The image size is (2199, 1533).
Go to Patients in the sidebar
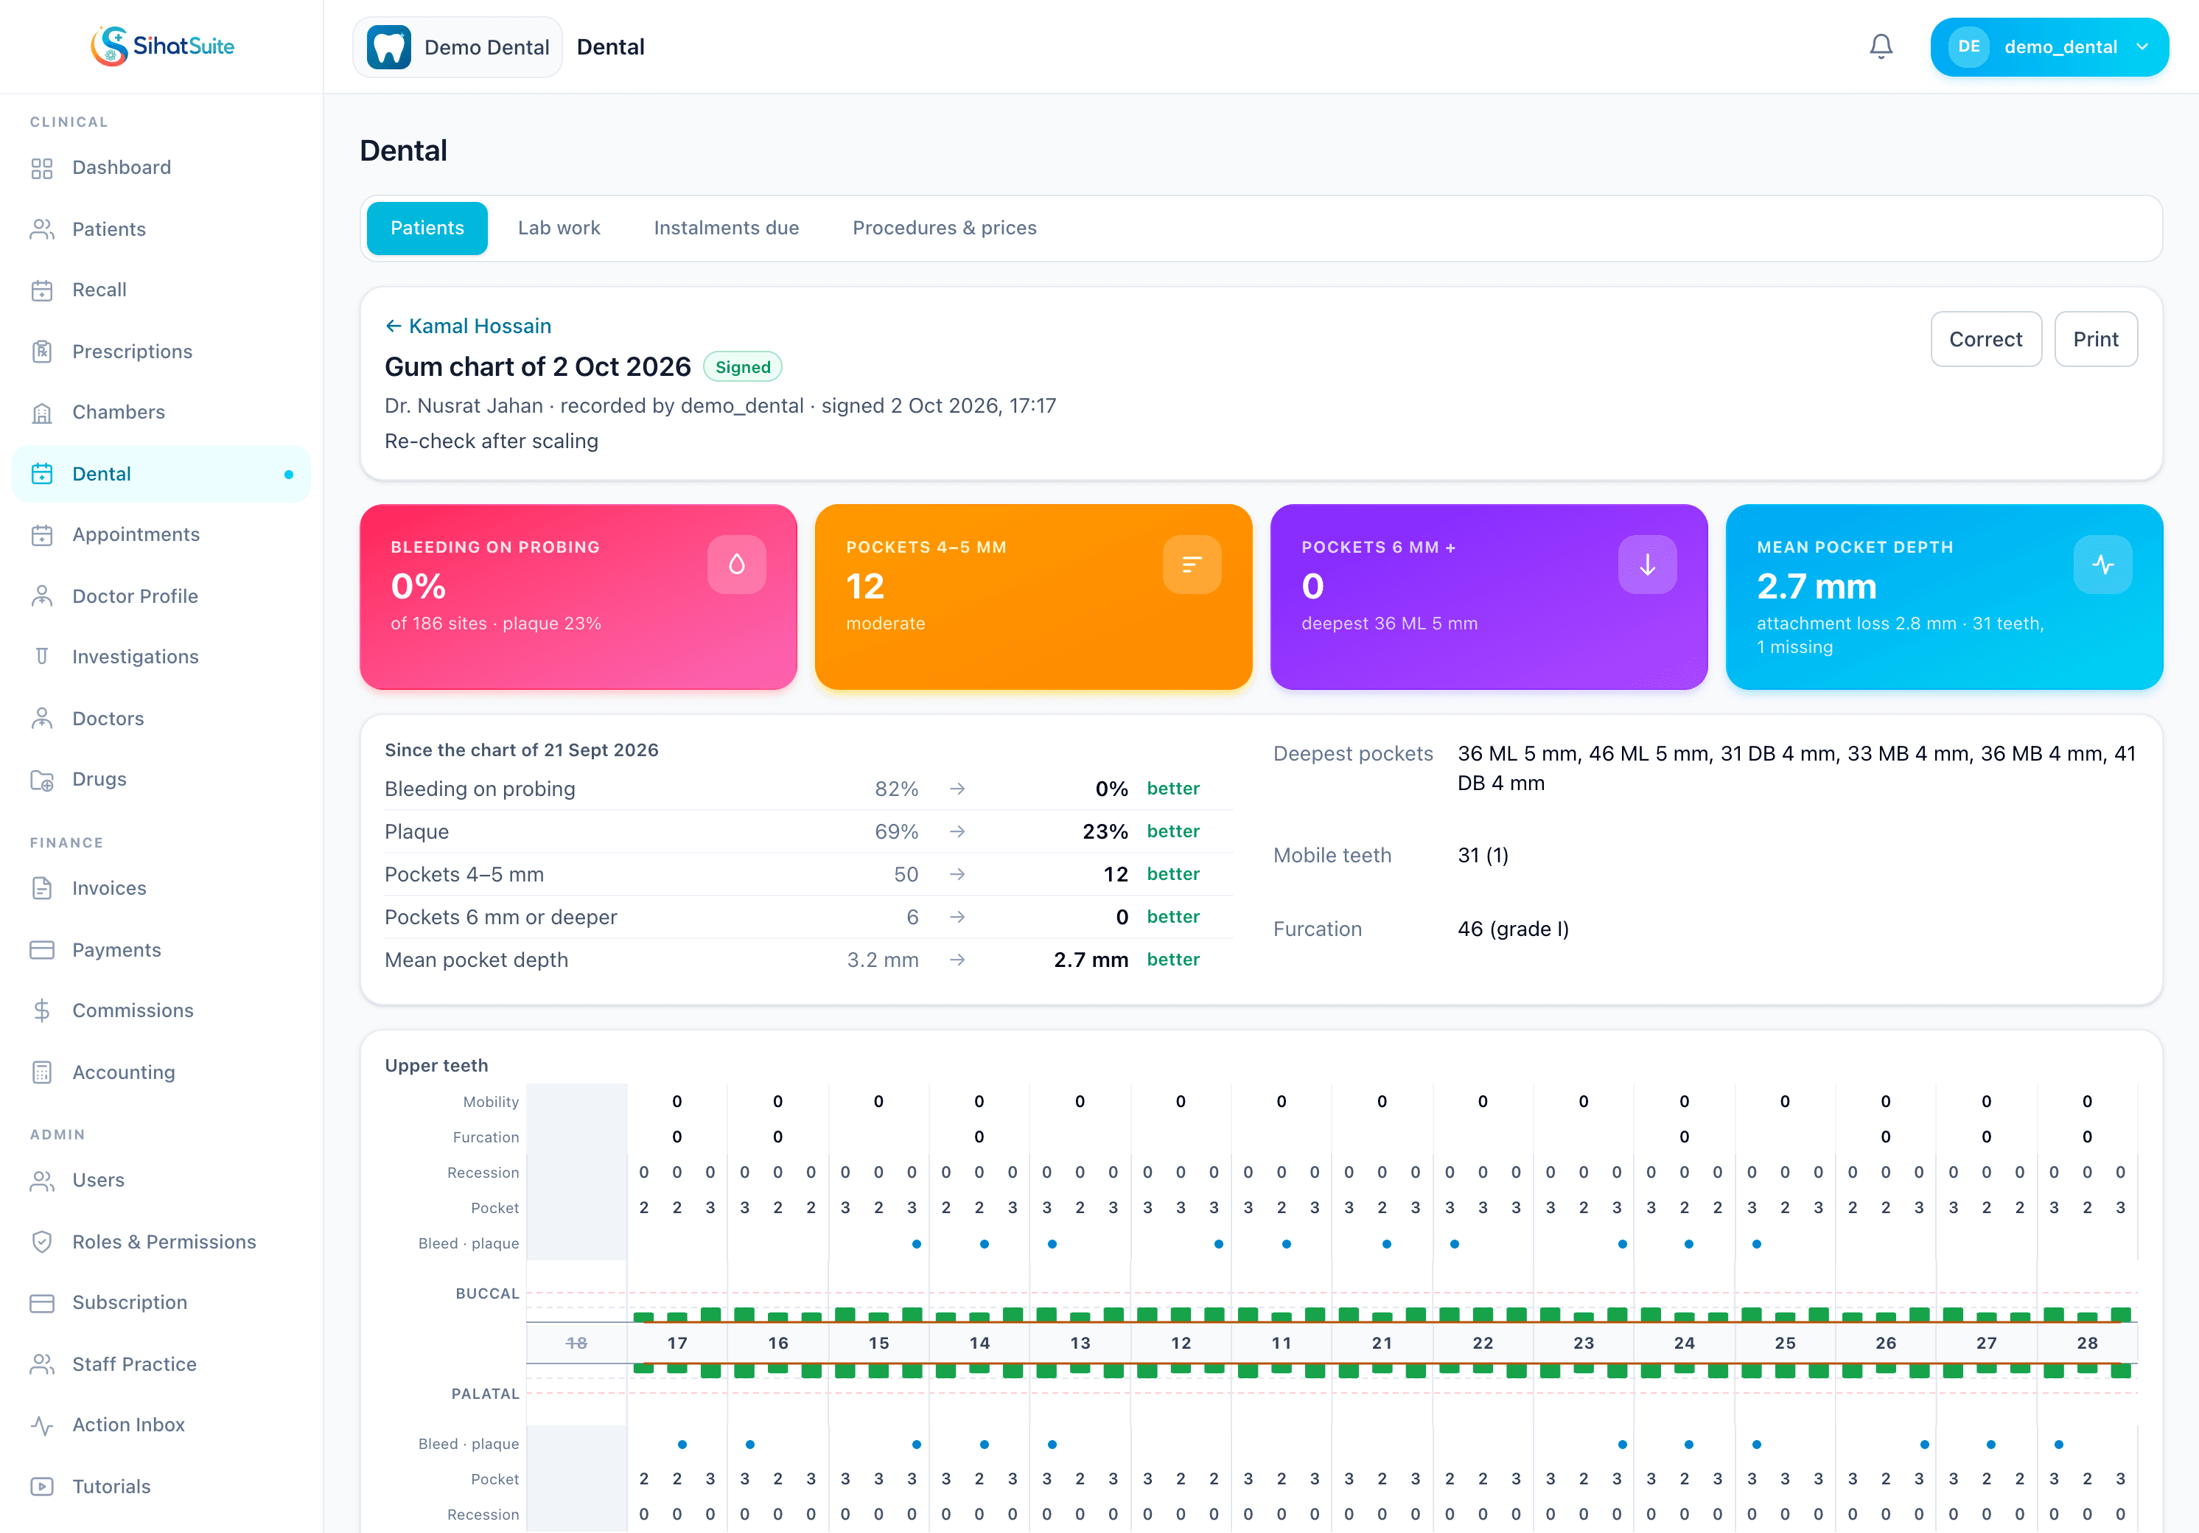(x=161, y=229)
